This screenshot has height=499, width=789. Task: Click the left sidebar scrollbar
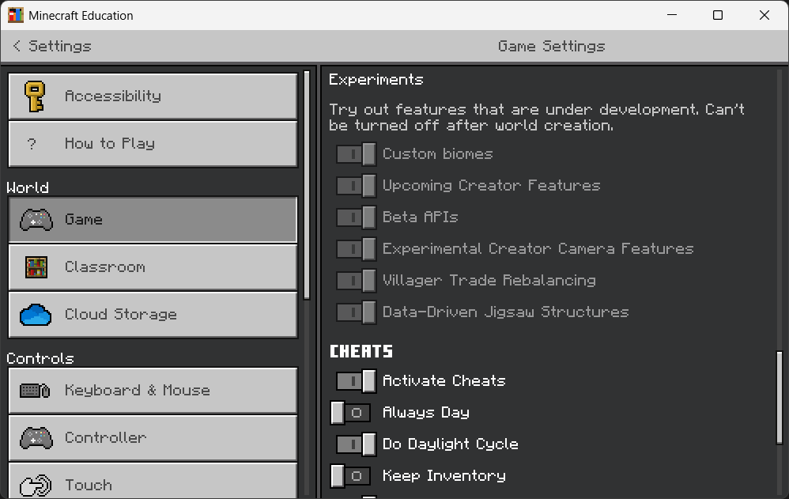coord(307,185)
